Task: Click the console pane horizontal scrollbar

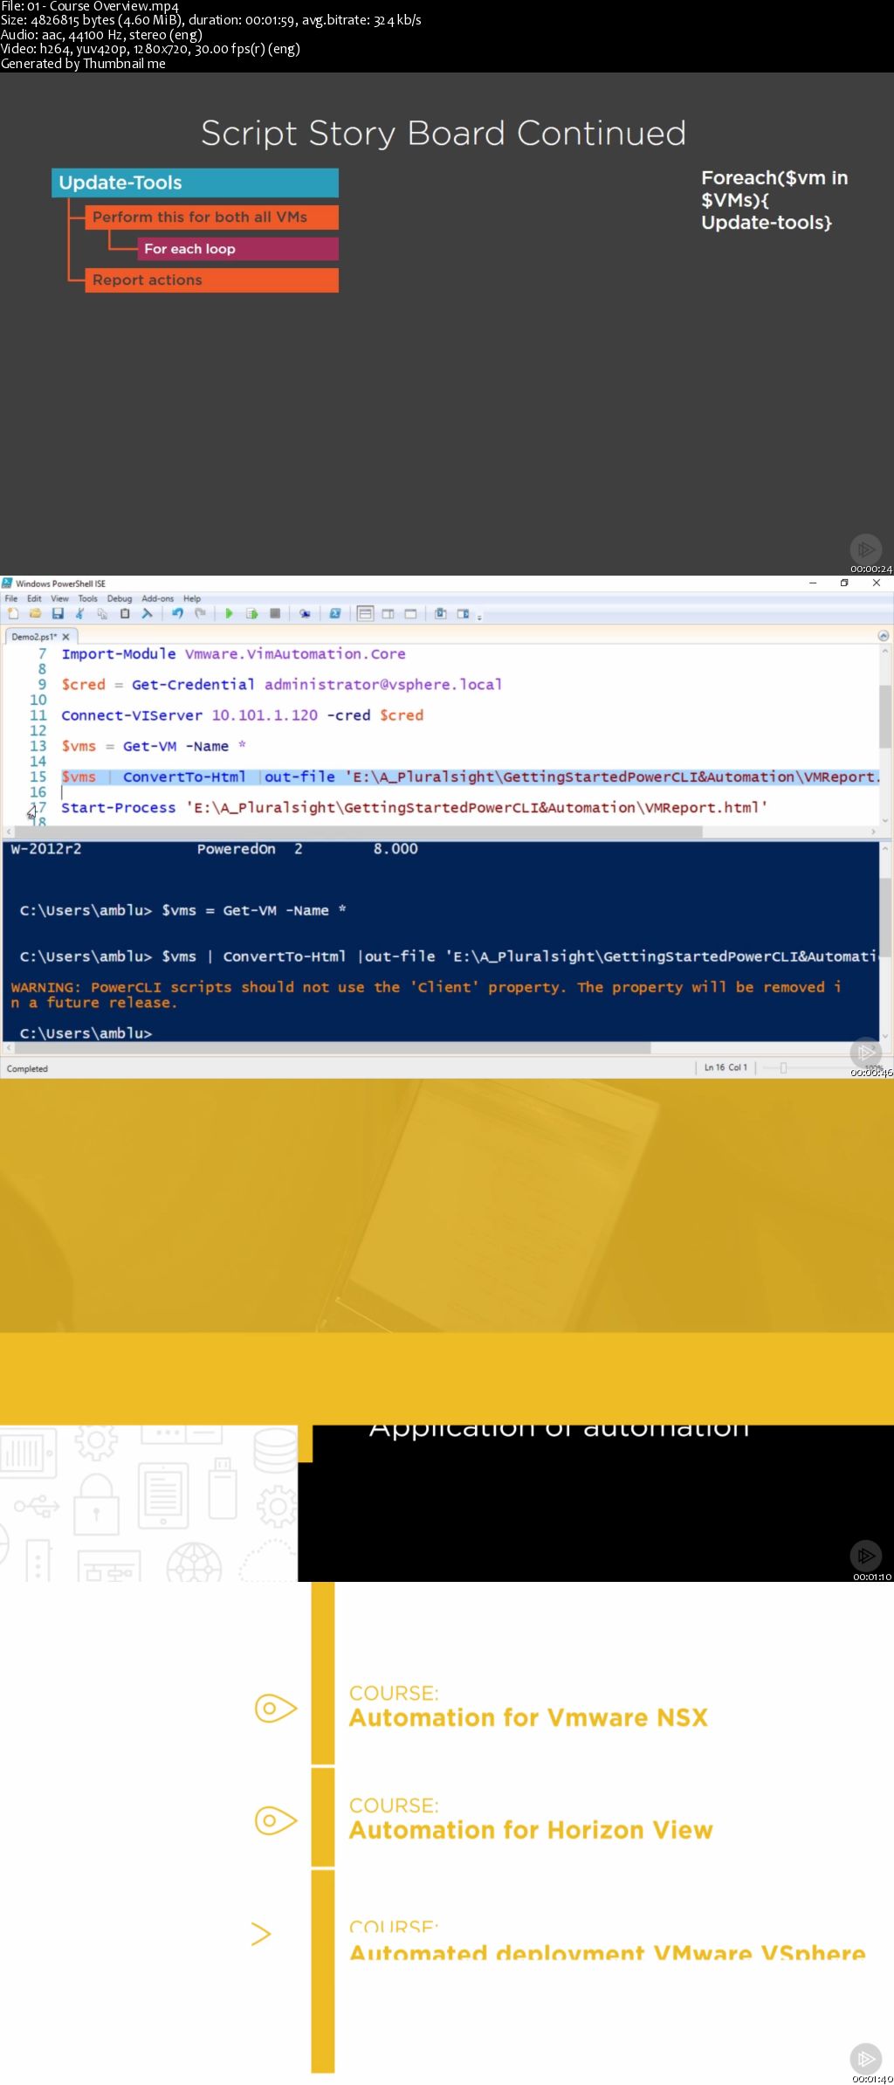Action: (332, 1047)
